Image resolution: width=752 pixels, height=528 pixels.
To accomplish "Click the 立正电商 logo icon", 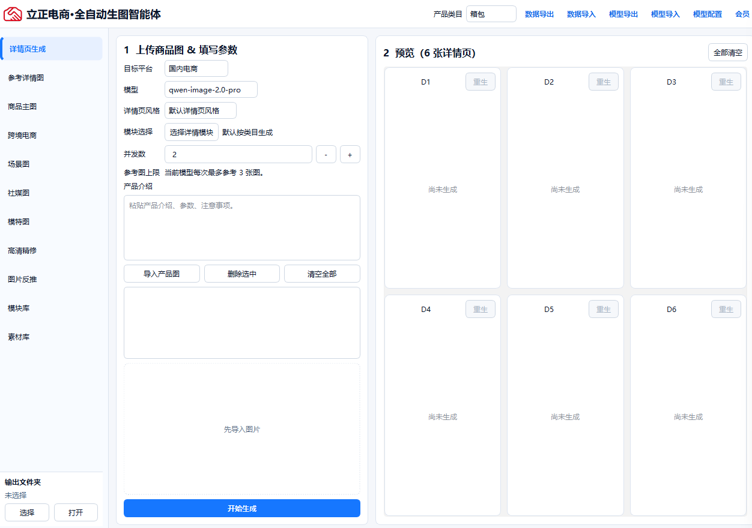I will pos(13,14).
